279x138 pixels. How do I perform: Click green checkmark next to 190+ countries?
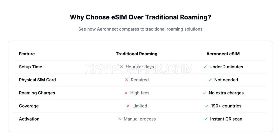pyautogui.click(x=206, y=106)
